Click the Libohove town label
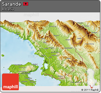This screenshot has width=101, height=93. [x=68, y=40]
